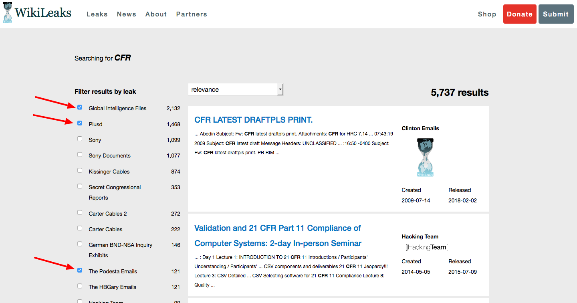Screen dimensions: 577x303
Task: Enable the Carter Cables 2 checkbox
Action: (80, 212)
